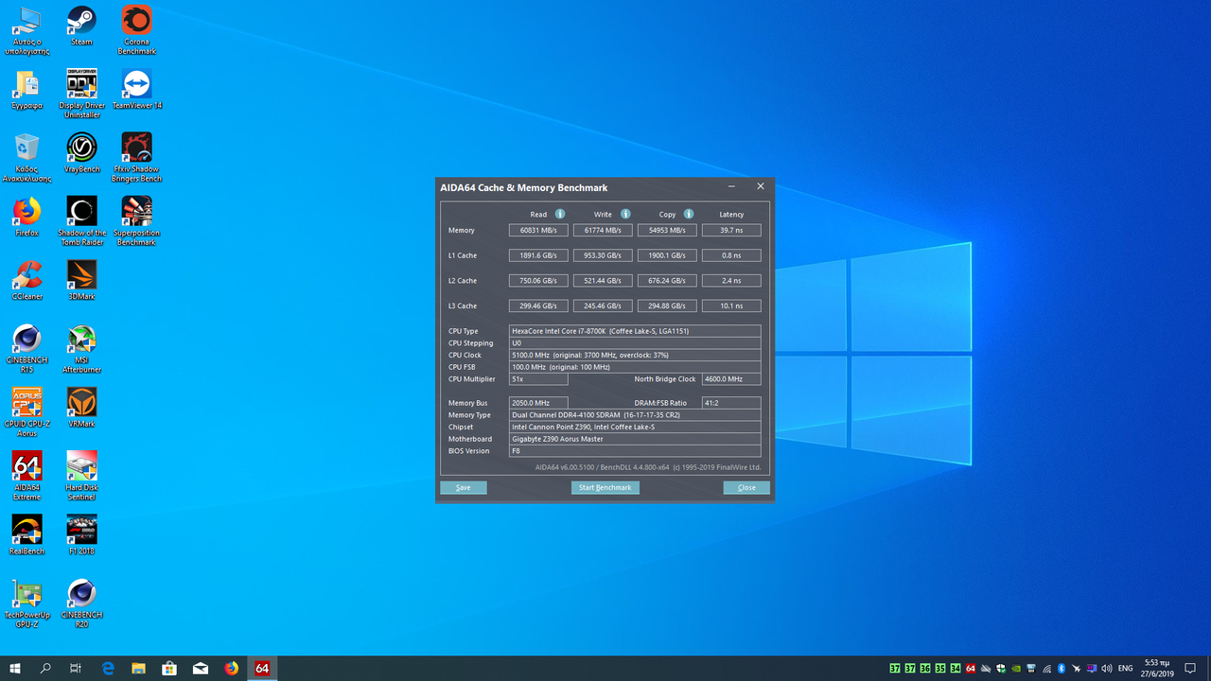Select the F1 2018 desktop icon
1211x681 pixels.
click(81, 534)
